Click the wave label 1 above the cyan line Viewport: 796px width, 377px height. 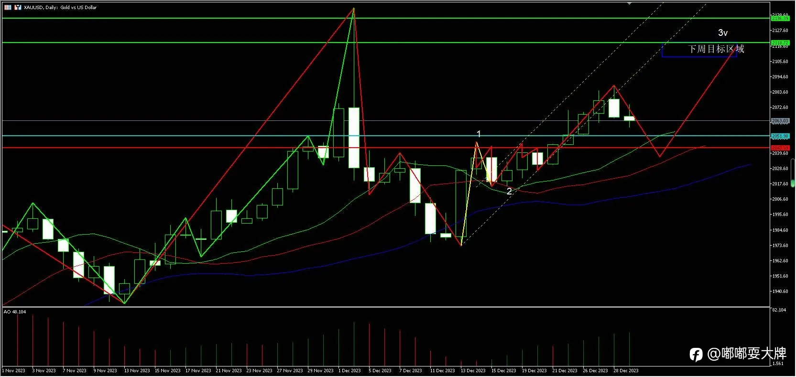[x=479, y=134]
